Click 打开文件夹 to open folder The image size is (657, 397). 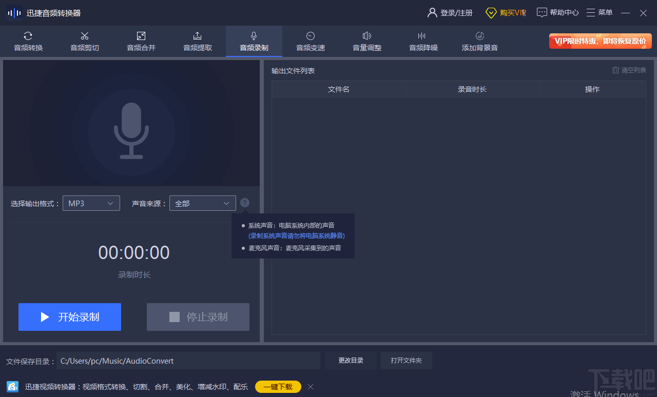406,360
